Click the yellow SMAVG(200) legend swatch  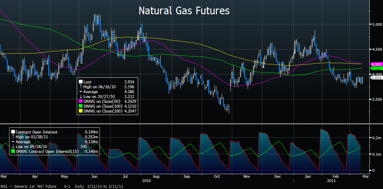pos(80,111)
